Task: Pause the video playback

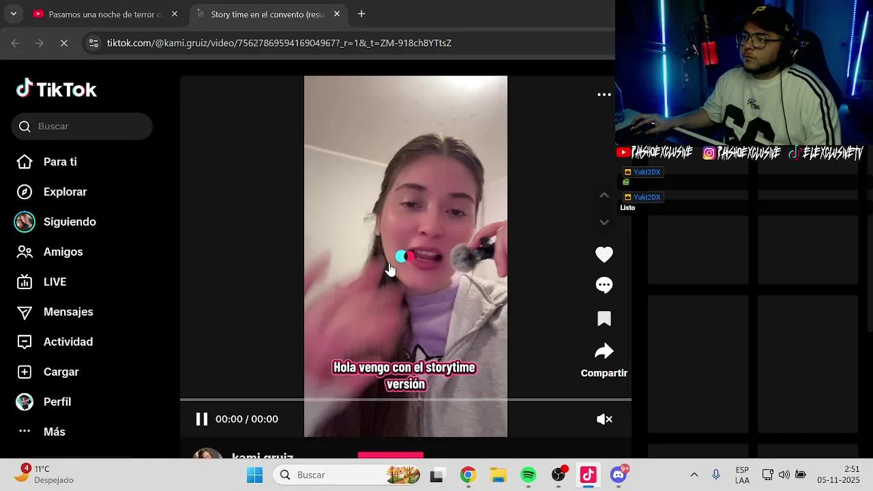Action: (x=202, y=419)
